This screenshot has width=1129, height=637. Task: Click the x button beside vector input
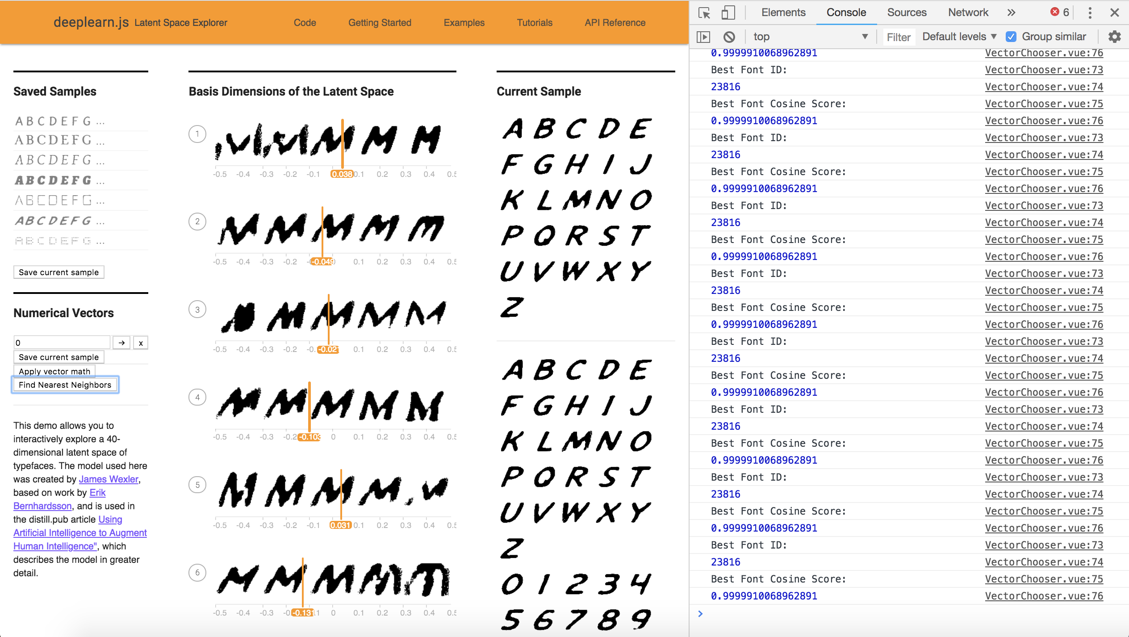point(141,343)
